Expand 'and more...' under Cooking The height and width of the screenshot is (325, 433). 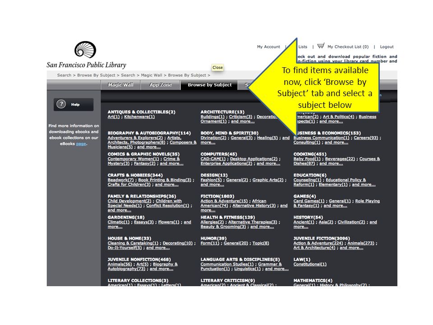coord(331,163)
